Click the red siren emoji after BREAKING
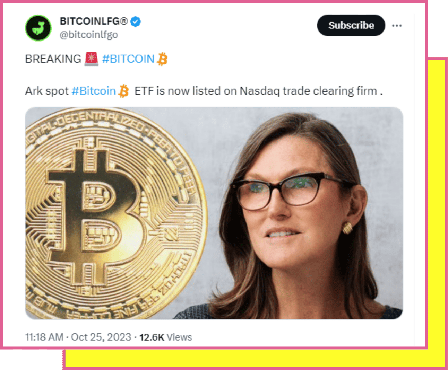This screenshot has height=370, width=448. click(92, 59)
